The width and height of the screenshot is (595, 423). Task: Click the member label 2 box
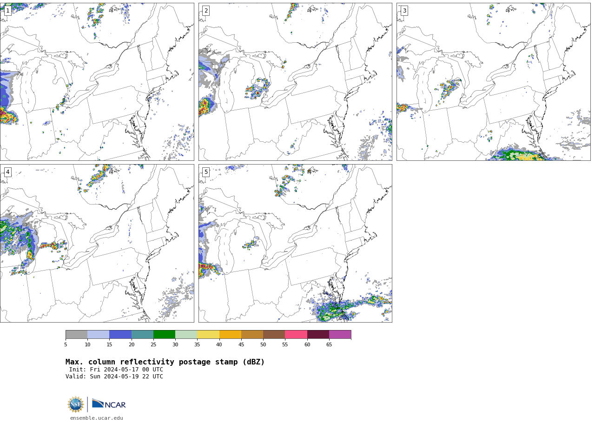pos(206,11)
